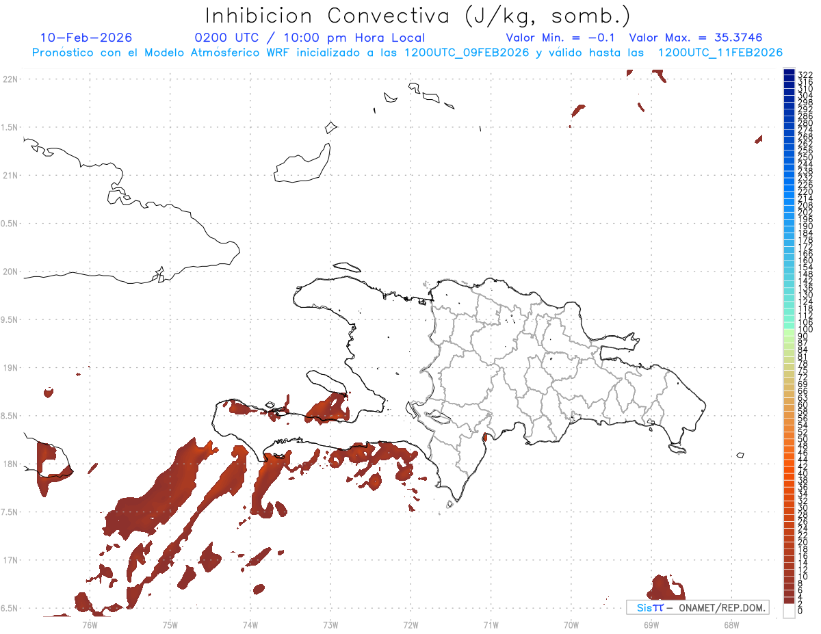Select the "Valor Max. = 35.3746" readout

[x=696, y=38]
